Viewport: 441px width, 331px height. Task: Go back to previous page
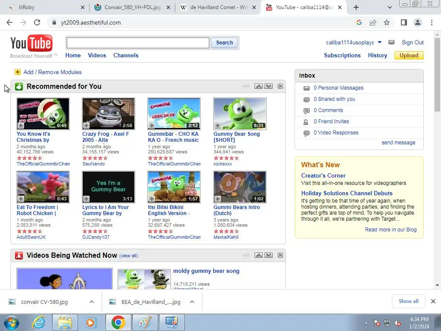(9, 22)
